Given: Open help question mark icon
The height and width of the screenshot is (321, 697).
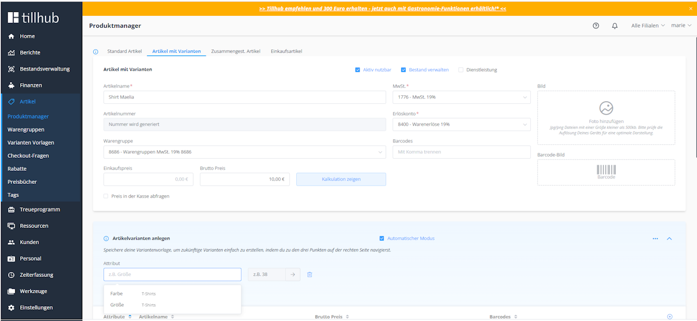Looking at the screenshot, I should (x=596, y=26).
